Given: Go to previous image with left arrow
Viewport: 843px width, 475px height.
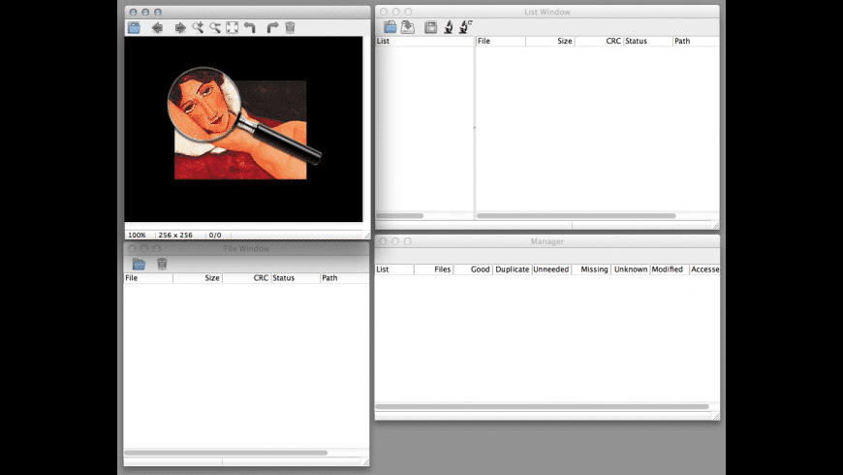Looking at the screenshot, I should pos(157,27).
